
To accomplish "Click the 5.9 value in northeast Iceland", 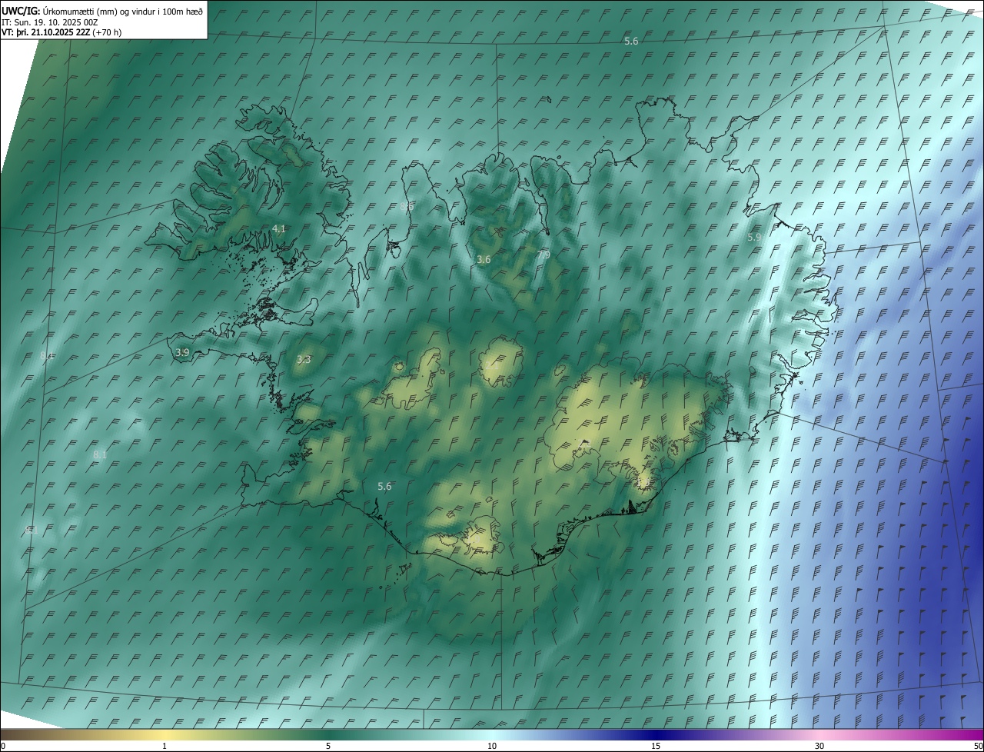I will pyautogui.click(x=754, y=238).
